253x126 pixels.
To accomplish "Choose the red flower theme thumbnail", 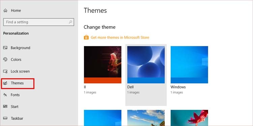I will pos(189,118).
